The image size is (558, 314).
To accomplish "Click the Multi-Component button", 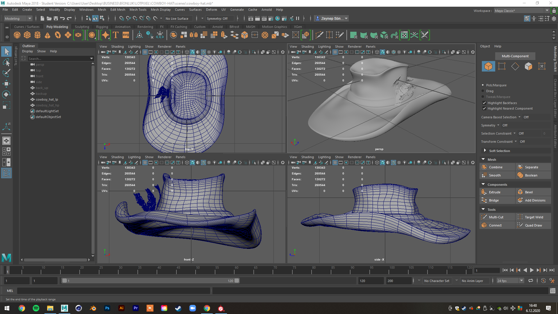I will point(515,56).
